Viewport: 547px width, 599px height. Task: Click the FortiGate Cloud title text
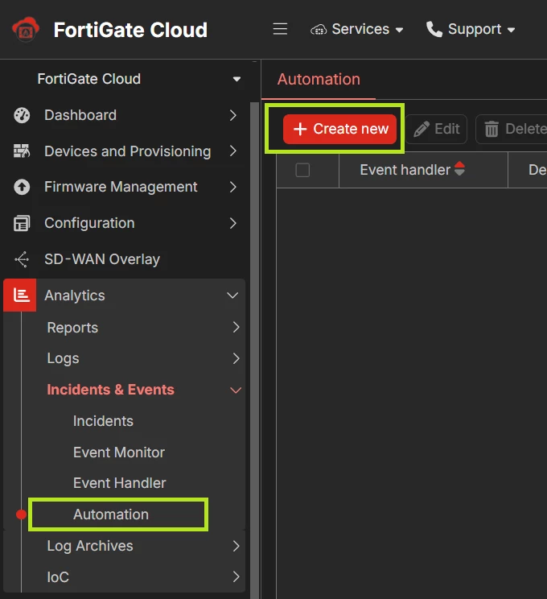(130, 30)
